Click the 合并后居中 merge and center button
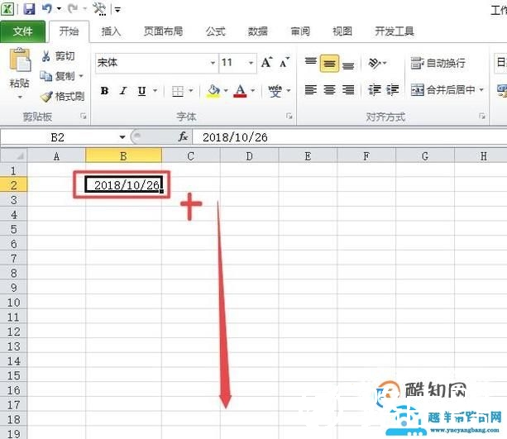507x439 pixels. pyautogui.click(x=442, y=89)
